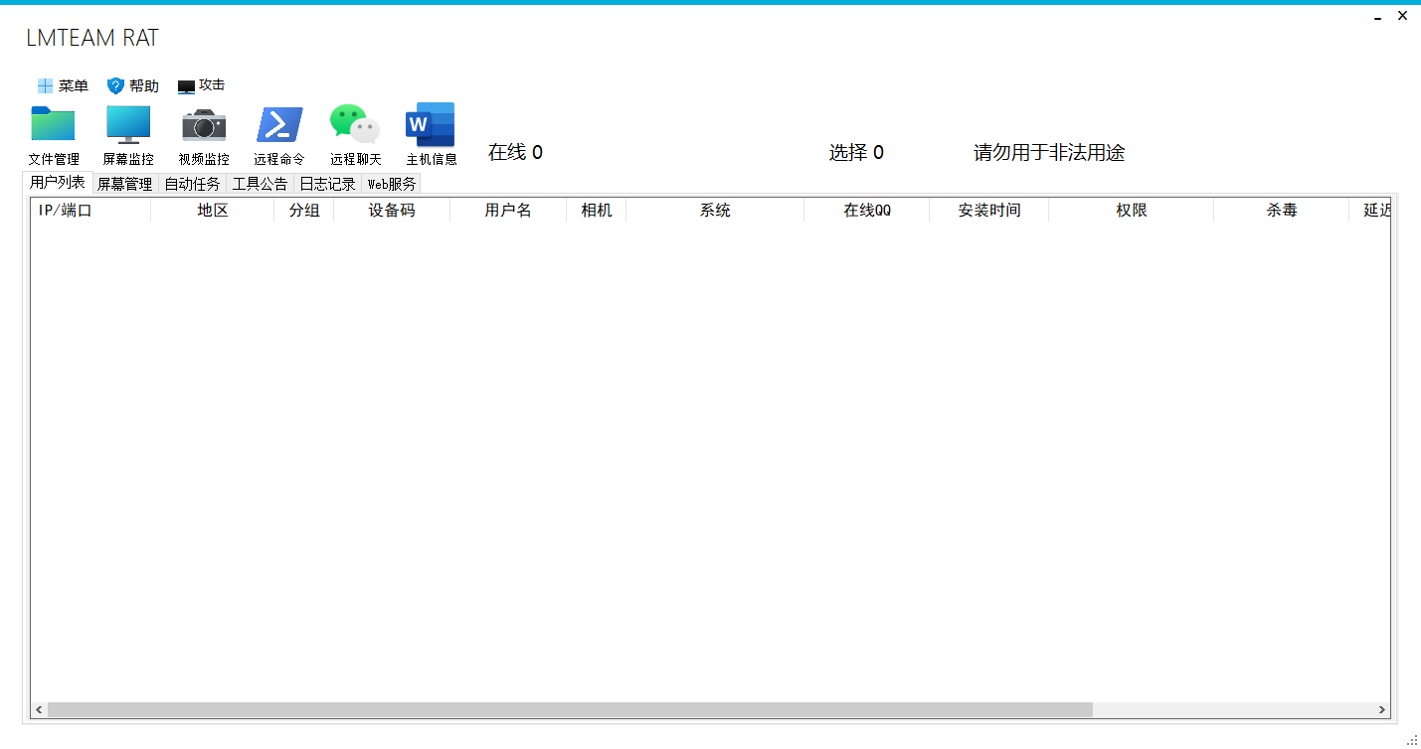Select the 视频监控 camera icon
Screen dimensions: 1421x749
click(x=204, y=125)
